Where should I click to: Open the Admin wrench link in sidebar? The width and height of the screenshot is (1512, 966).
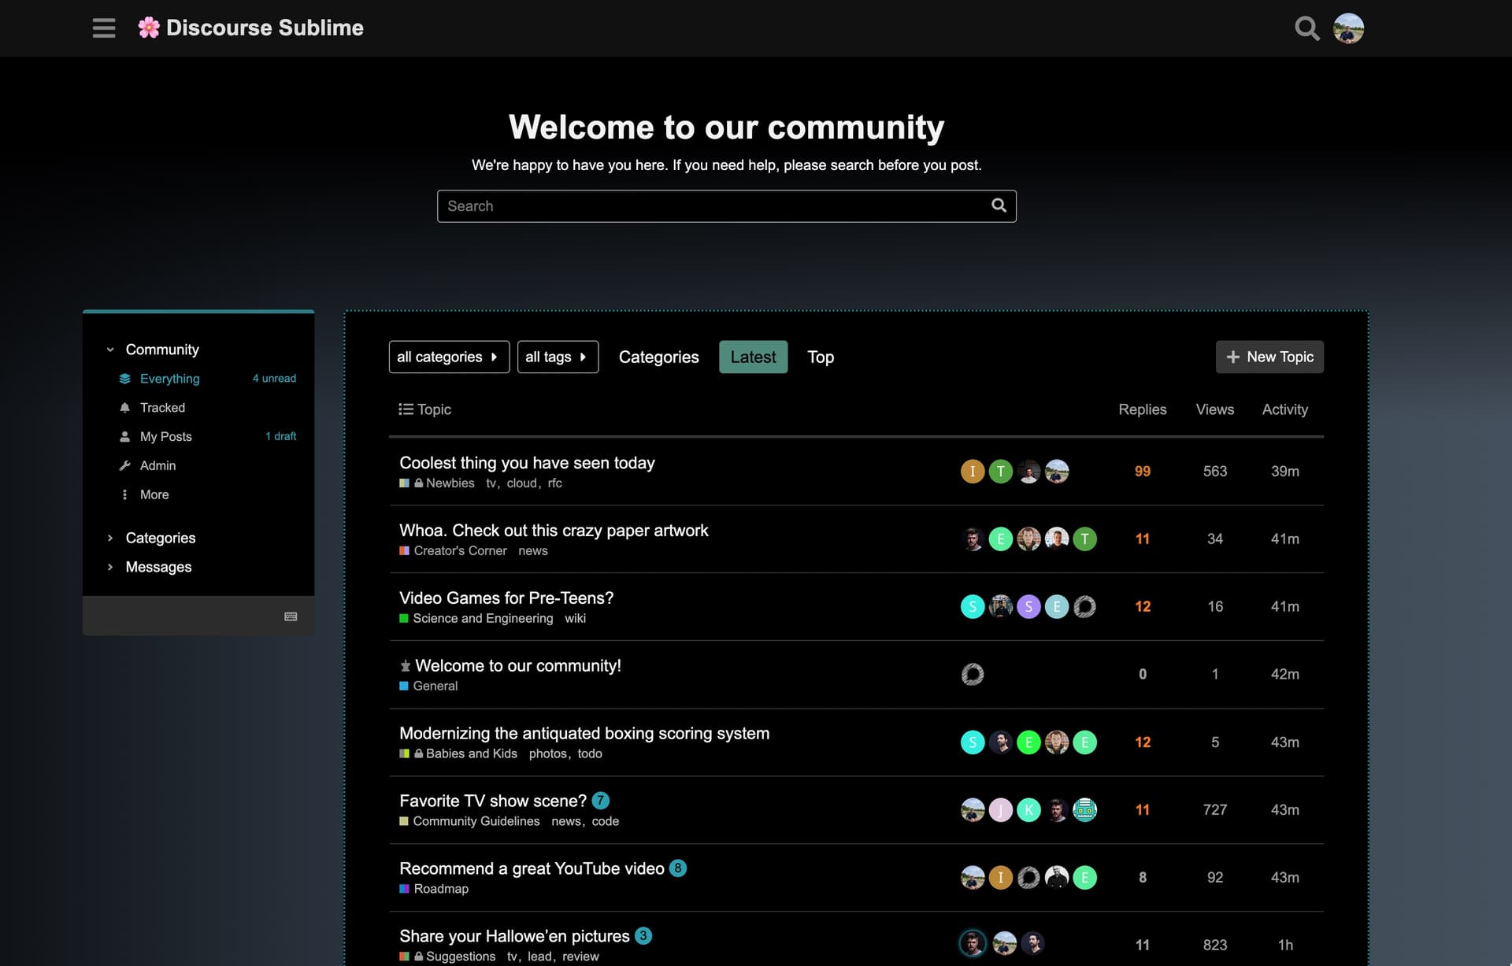click(x=157, y=465)
